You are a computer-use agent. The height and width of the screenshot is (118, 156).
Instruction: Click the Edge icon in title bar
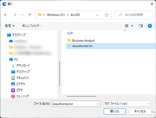(4, 4)
